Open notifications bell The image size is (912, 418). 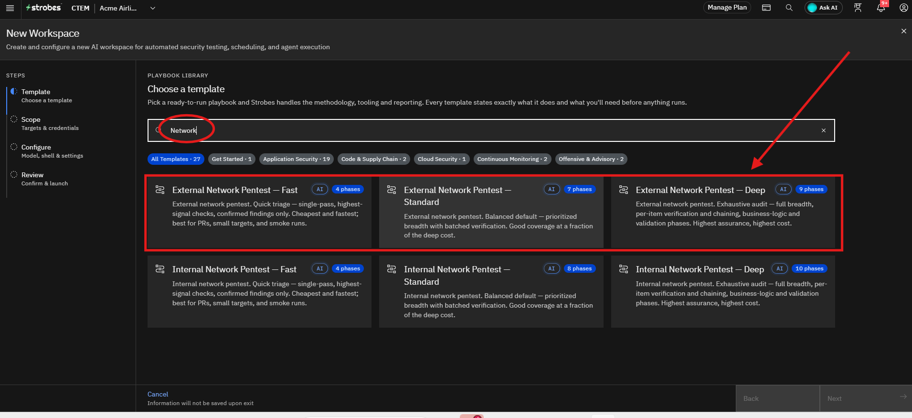tap(881, 8)
